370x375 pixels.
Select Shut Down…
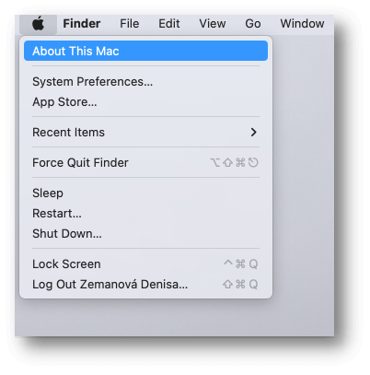145,234
